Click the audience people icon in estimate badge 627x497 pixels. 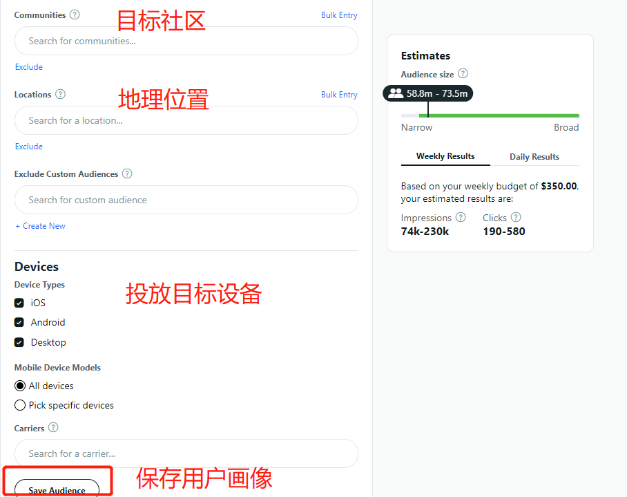click(396, 93)
